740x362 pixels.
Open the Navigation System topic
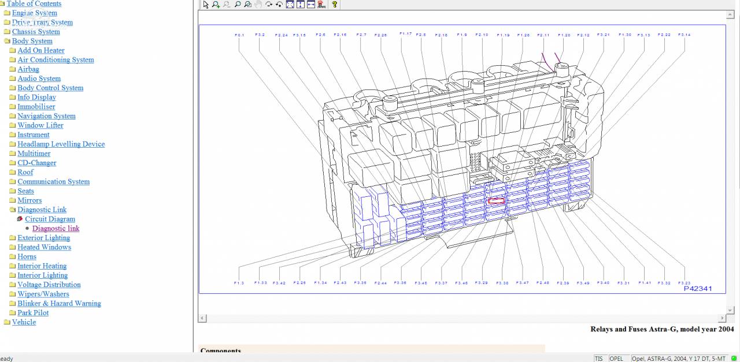pos(46,116)
